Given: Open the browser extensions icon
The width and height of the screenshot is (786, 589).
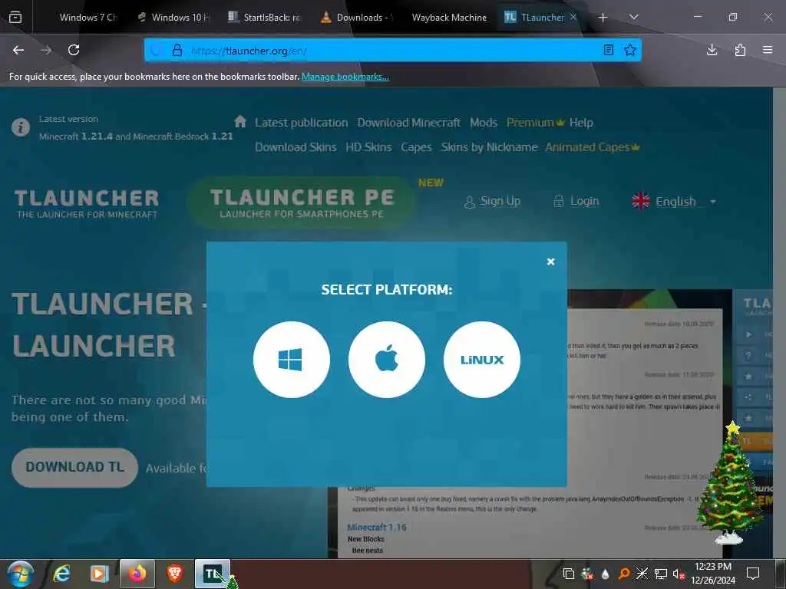Looking at the screenshot, I should click(x=740, y=50).
